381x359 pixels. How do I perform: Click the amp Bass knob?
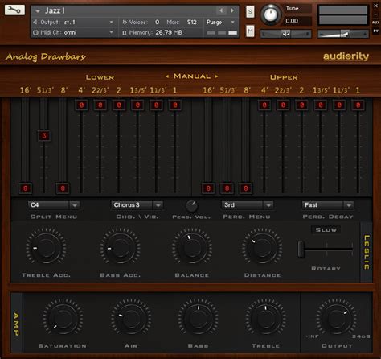(198, 319)
